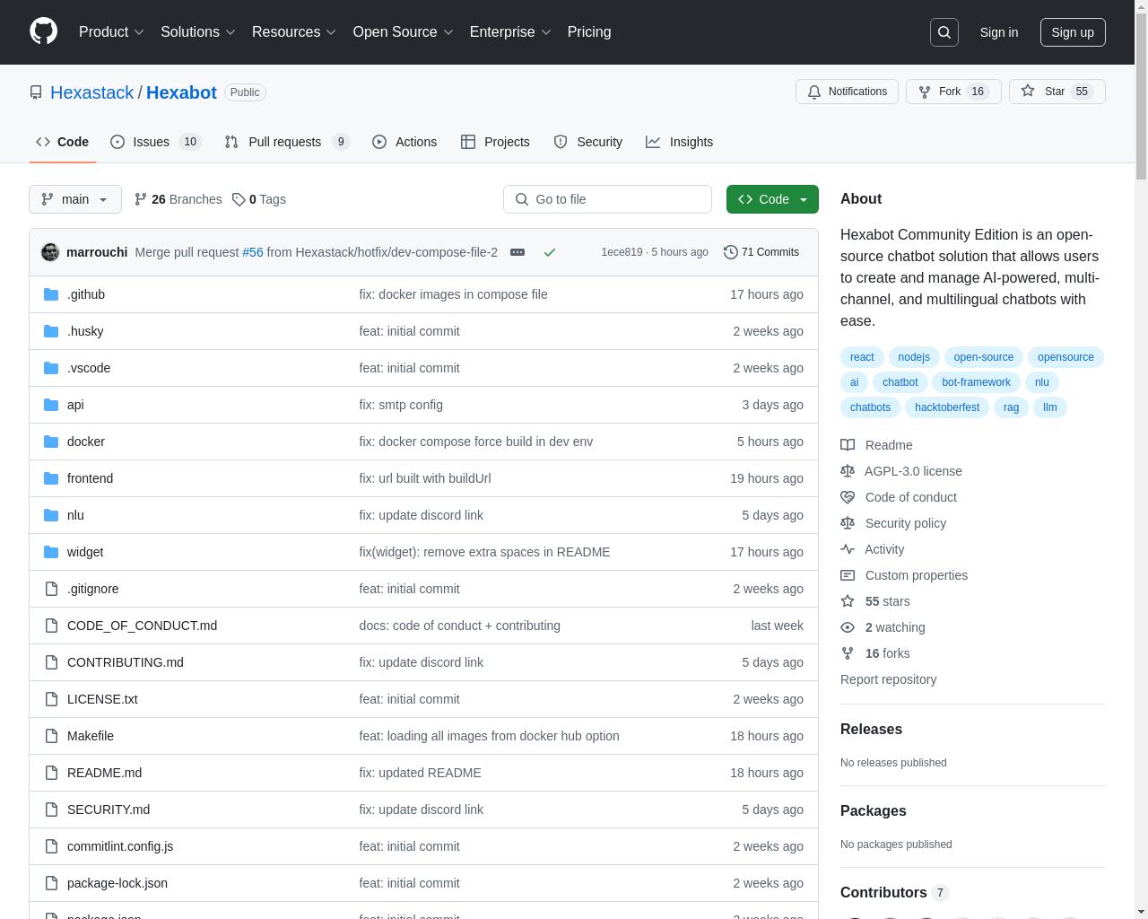The height and width of the screenshot is (919, 1148).
Task: Click the Notifications button
Action: tap(847, 92)
